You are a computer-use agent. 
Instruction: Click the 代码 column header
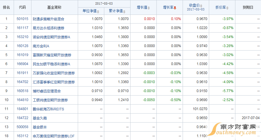point(22,8)
